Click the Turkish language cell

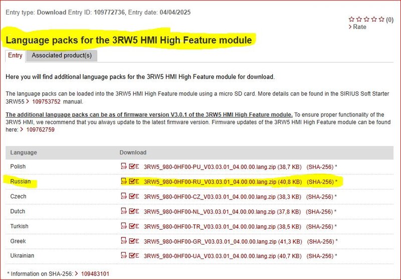pos(19,226)
